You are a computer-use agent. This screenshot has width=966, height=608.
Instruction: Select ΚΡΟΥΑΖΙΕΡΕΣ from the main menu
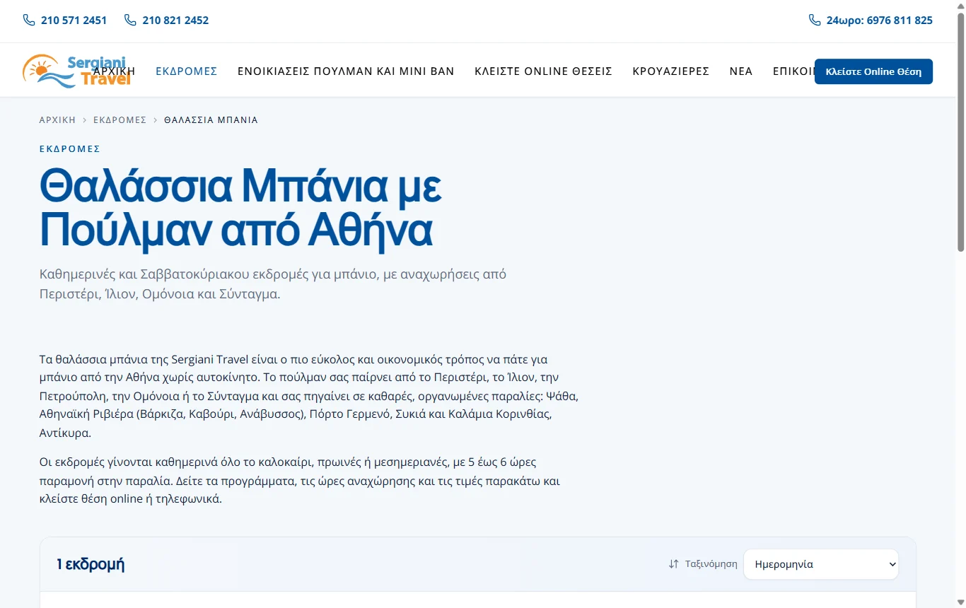pos(671,71)
